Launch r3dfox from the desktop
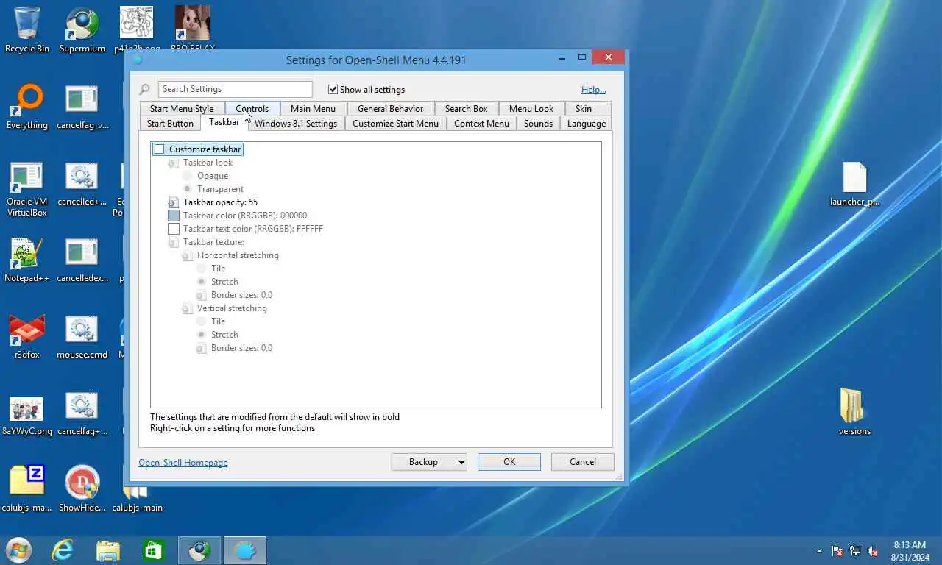Screen dimensions: 942x565 [27, 336]
